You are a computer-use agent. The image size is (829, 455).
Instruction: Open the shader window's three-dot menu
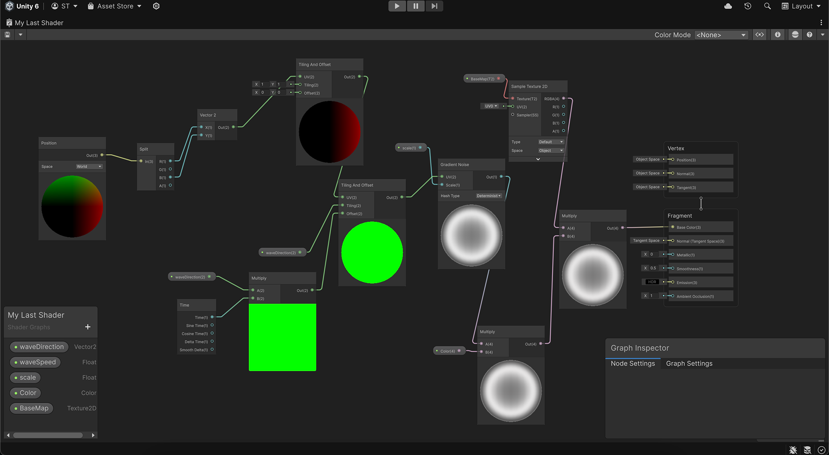point(821,22)
